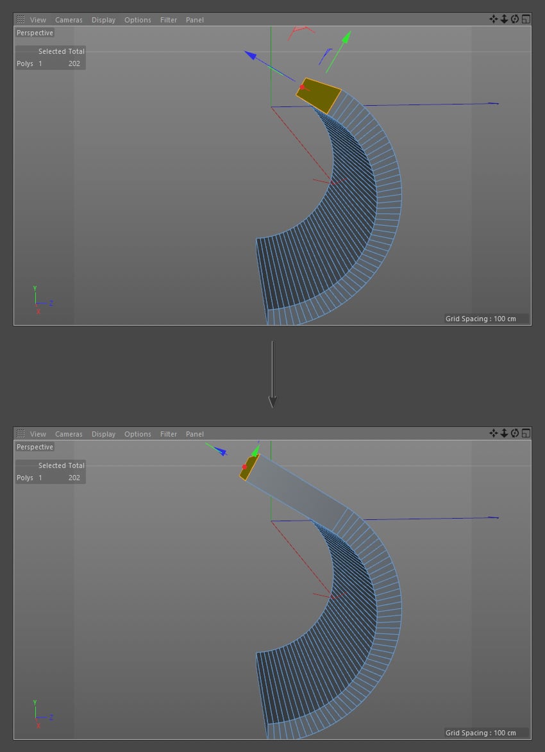Screen dimensions: 545x752
Task: Open the Cameras menu in bottom viewport
Action: pos(69,434)
